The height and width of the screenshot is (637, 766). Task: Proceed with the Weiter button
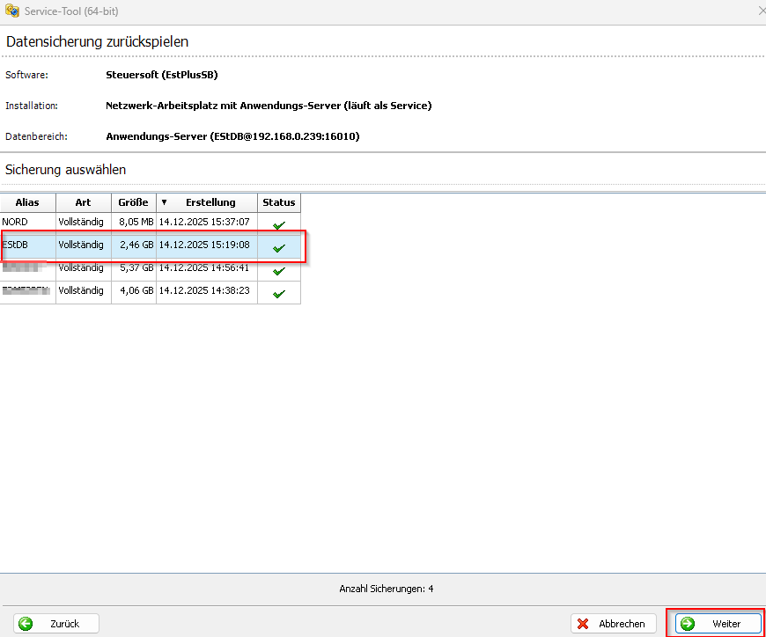tap(714, 624)
